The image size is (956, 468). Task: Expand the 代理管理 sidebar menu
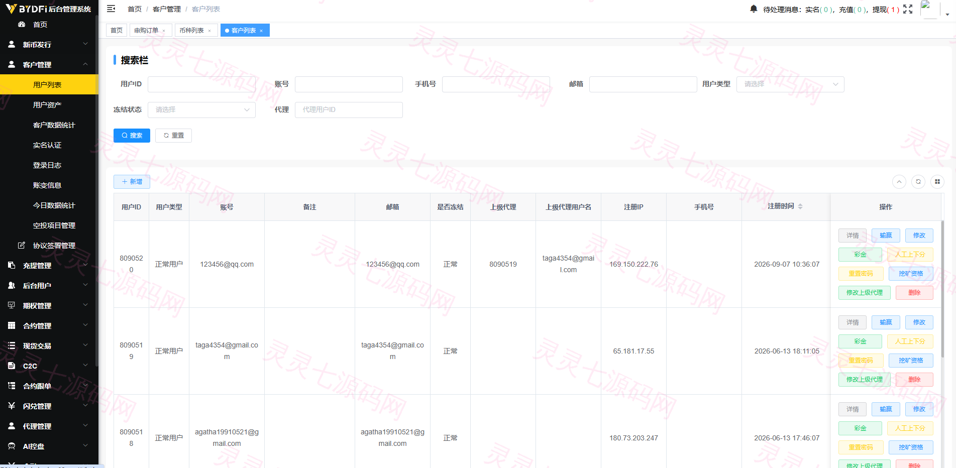tap(49, 426)
